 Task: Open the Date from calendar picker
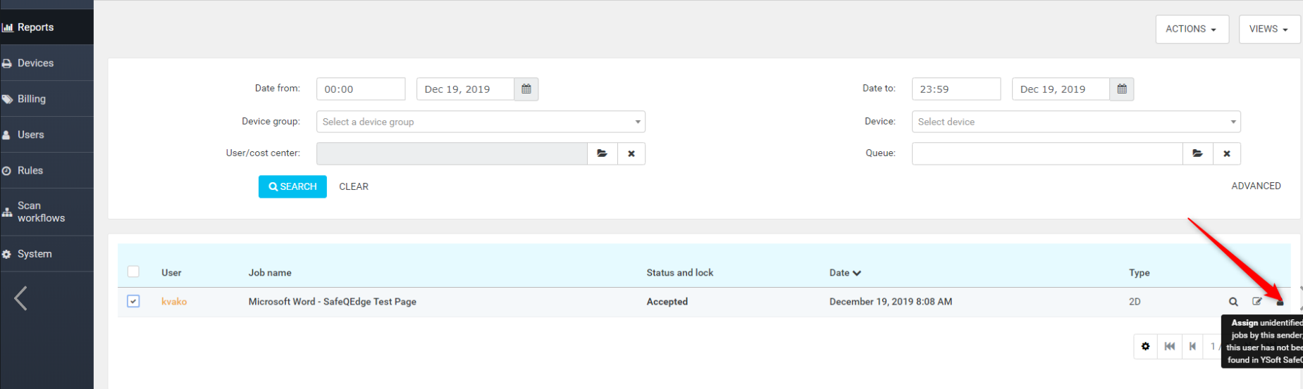coord(526,89)
